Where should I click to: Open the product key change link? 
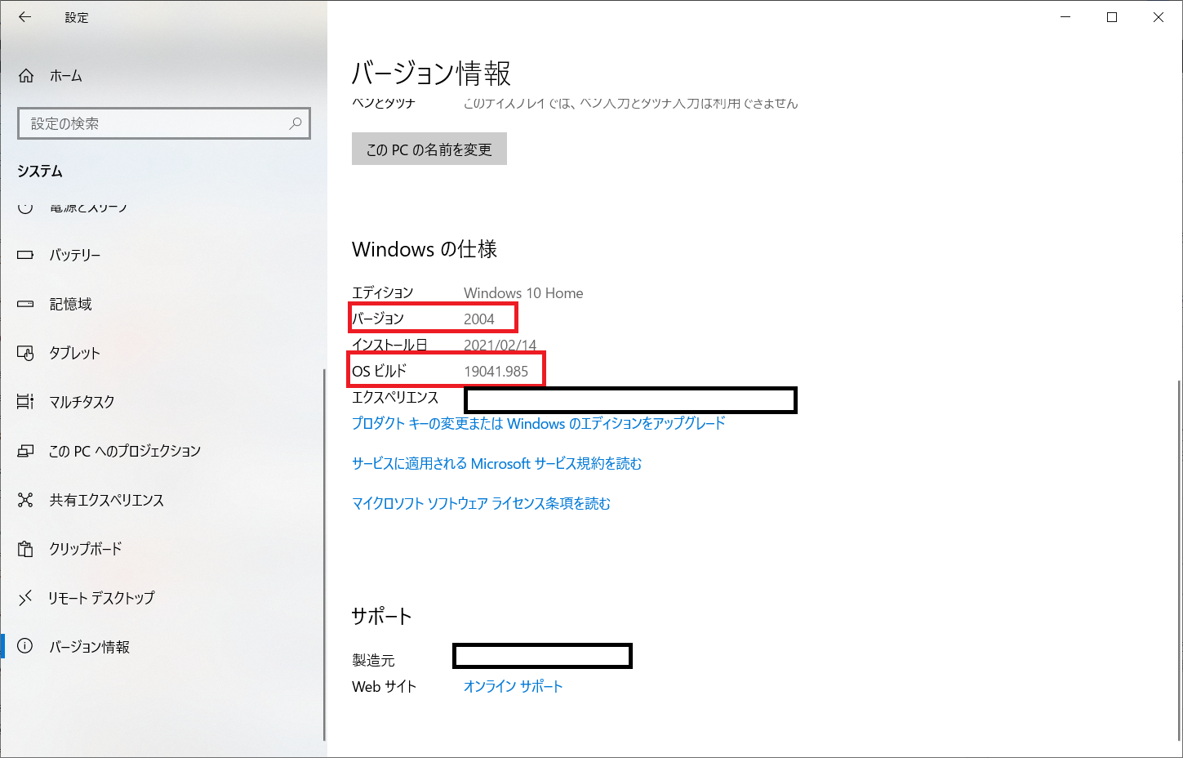click(539, 423)
